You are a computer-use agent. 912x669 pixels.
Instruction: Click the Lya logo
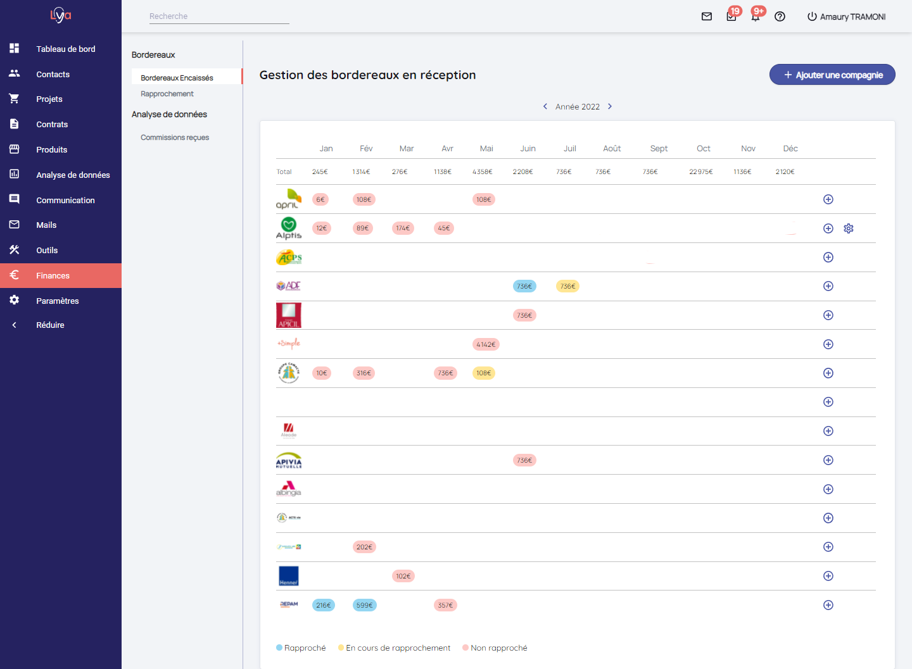point(61,15)
